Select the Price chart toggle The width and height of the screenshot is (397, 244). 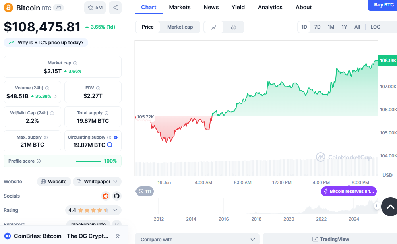[x=147, y=27]
